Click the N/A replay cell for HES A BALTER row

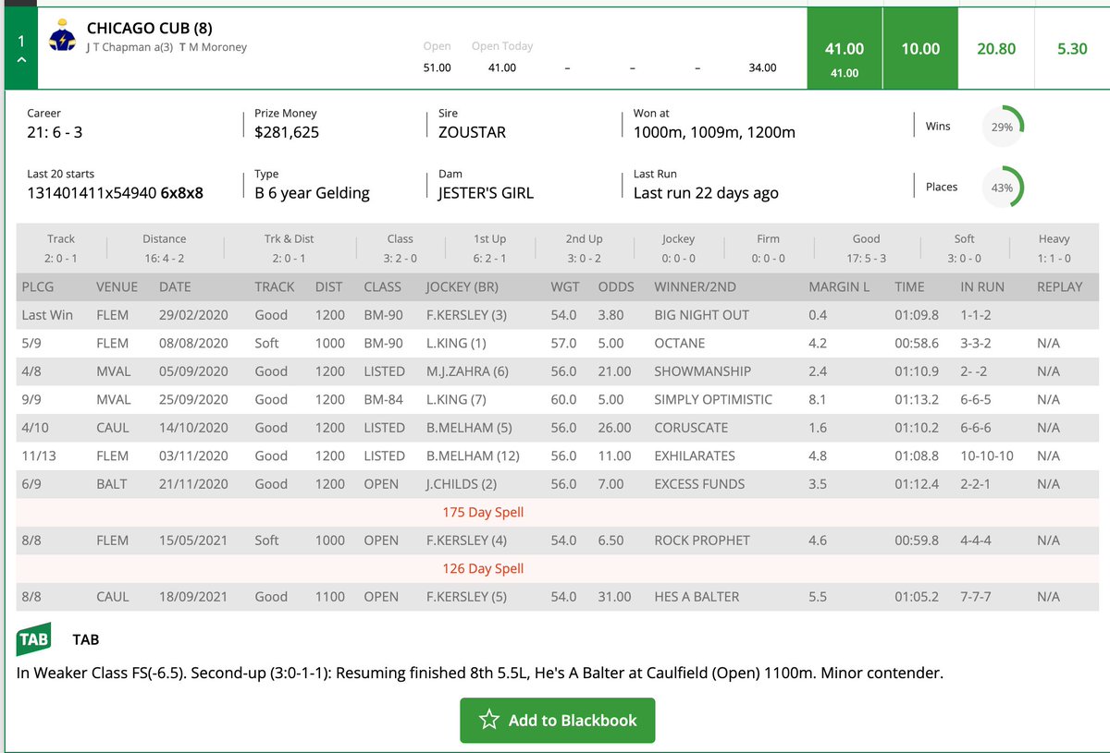[1048, 597]
